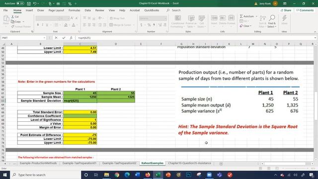Click Merge & Center
This screenshot has width=318, height=179.
(120, 25)
